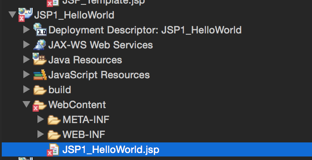
Task: Click the Java Resources folder icon
Action: [40, 59]
